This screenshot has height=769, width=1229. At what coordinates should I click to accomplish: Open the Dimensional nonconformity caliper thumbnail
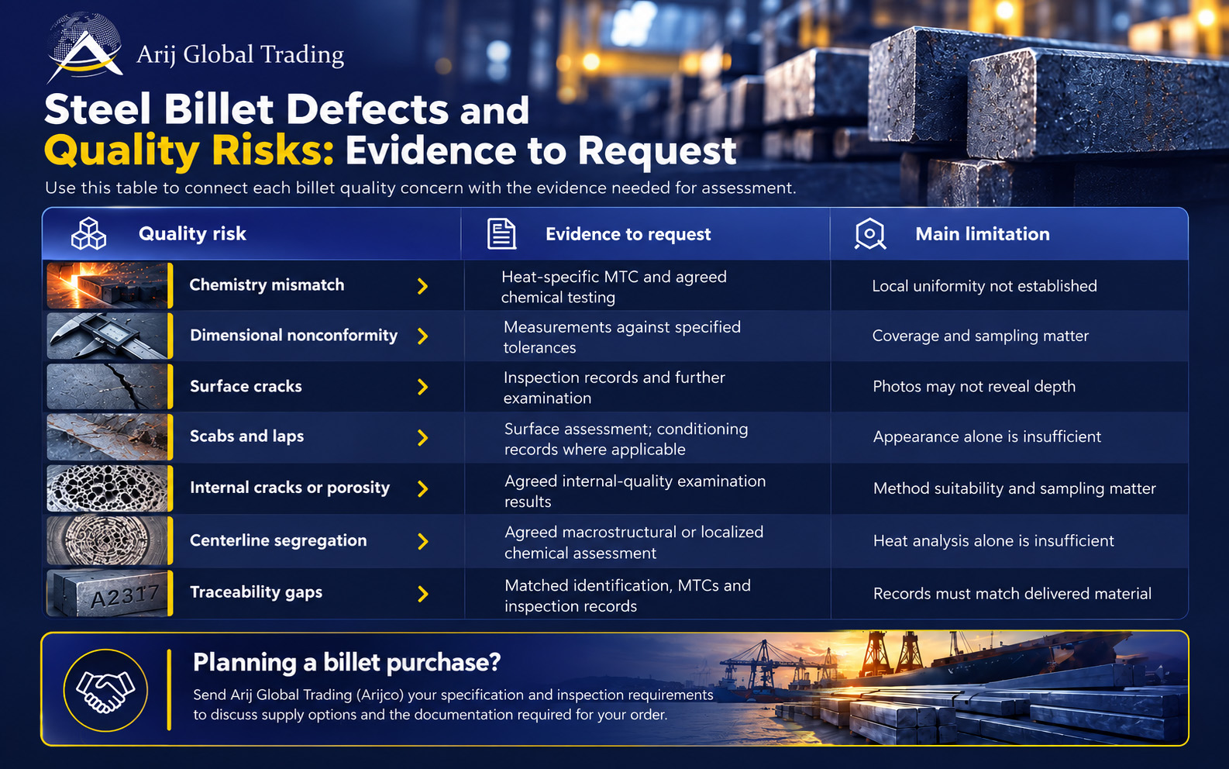(x=107, y=336)
